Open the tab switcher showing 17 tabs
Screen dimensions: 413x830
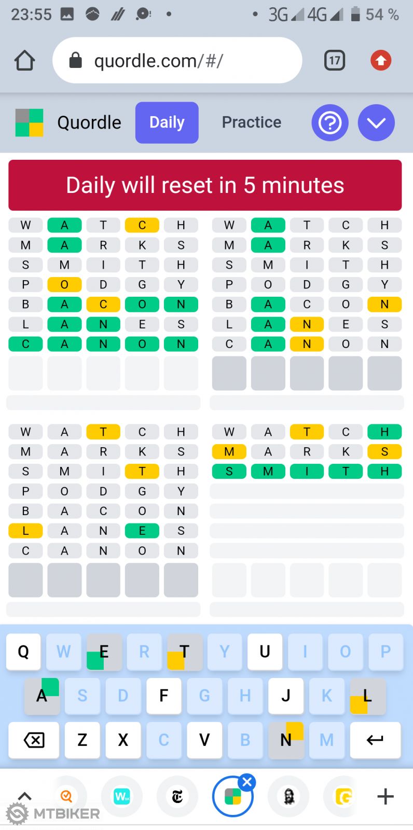point(335,61)
